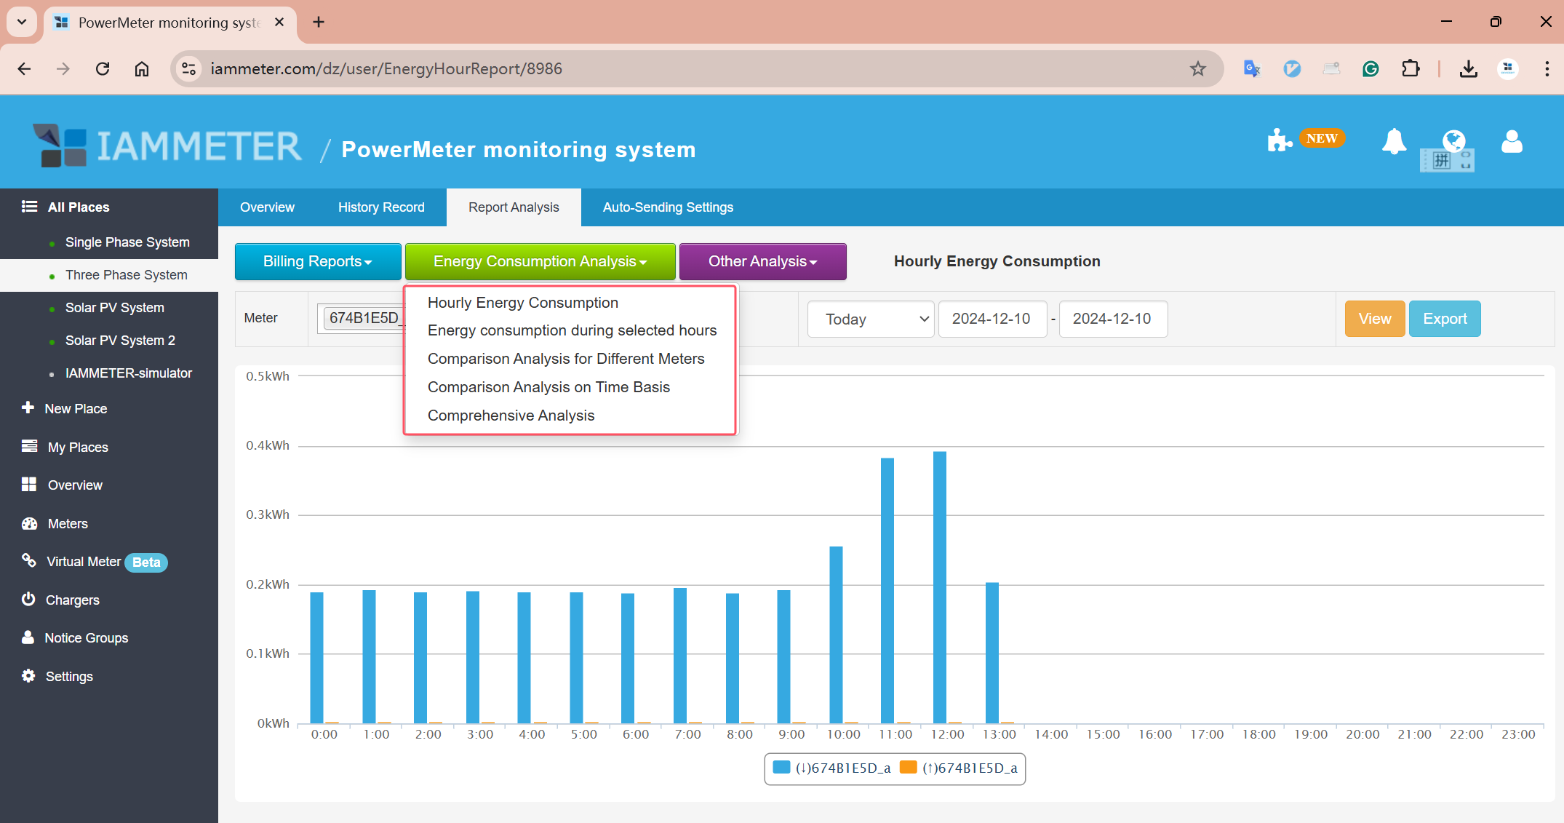This screenshot has width=1564, height=823.
Task: Click the Chargers power icon
Action: click(28, 599)
